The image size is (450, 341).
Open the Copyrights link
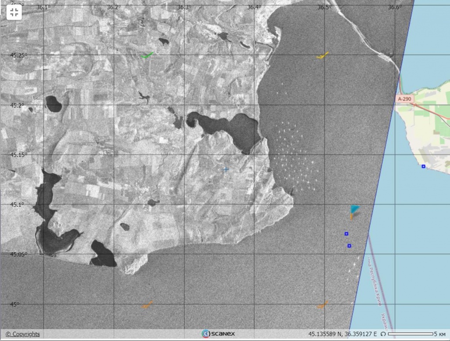(x=23, y=334)
